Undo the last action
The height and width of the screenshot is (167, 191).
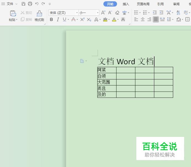(37, 4)
